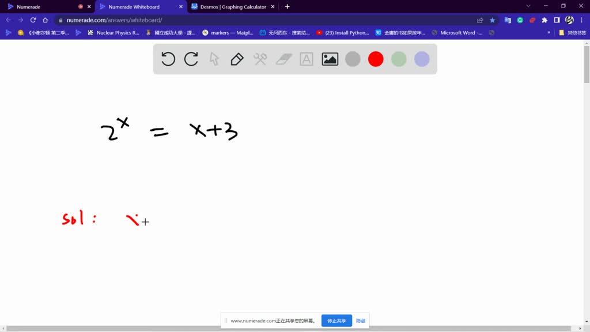The height and width of the screenshot is (332, 590).
Task: Go forward to next page
Action: point(21,20)
